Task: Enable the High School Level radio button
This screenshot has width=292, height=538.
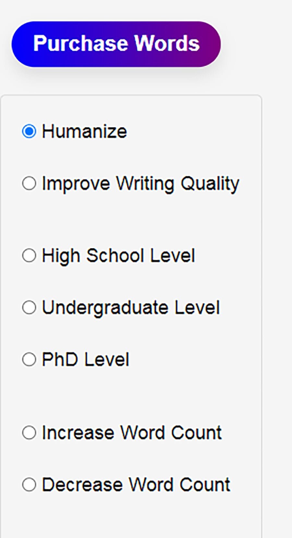Action: click(x=29, y=255)
